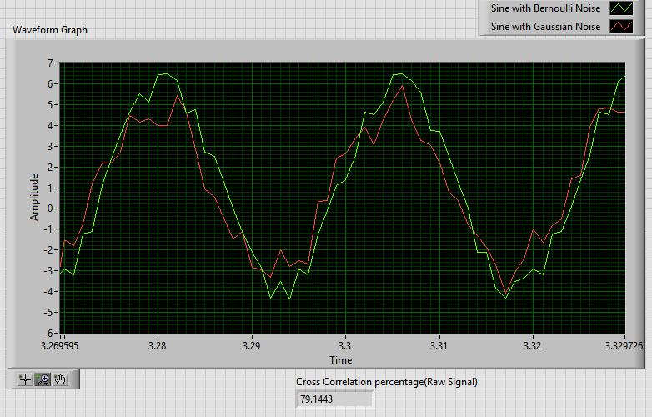The image size is (652, 417).
Task: Select the panning hand tool
Action: [59, 379]
